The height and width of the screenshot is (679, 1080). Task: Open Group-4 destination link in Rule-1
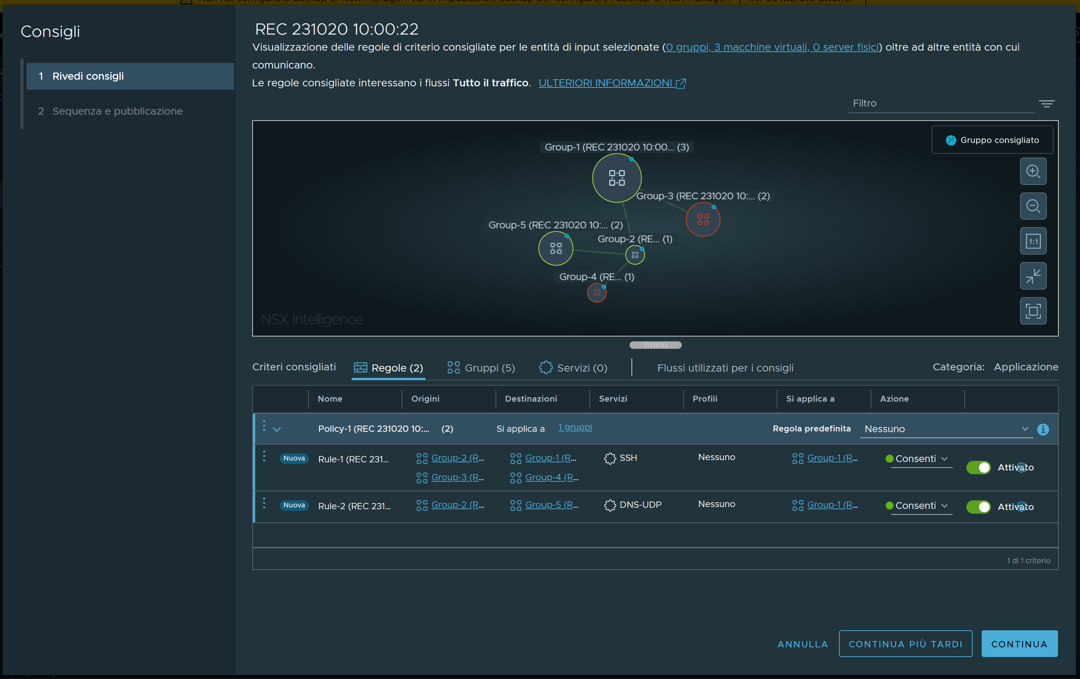552,477
